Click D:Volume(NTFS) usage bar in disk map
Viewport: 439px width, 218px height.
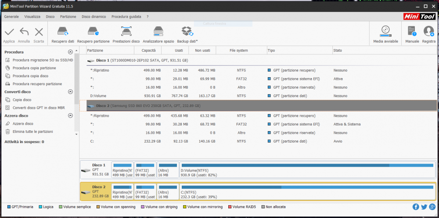click(x=307, y=165)
